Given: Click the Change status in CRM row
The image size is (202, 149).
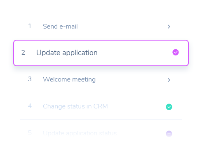Looking at the screenshot, I should [x=101, y=106].
